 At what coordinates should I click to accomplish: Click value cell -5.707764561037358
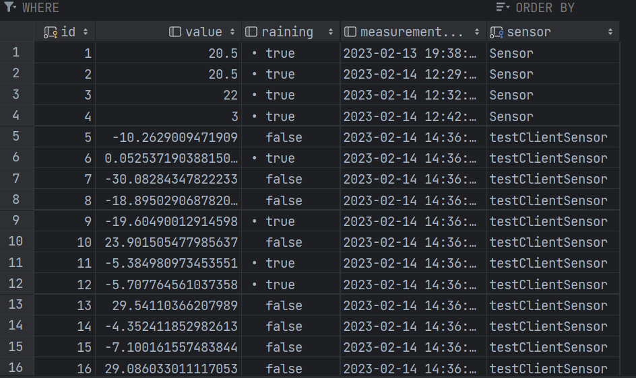[168, 285]
